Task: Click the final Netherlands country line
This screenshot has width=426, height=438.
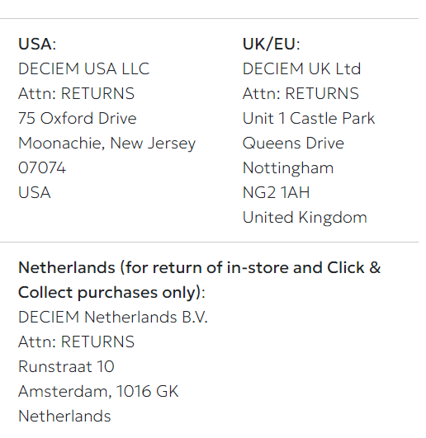Action: (64, 416)
